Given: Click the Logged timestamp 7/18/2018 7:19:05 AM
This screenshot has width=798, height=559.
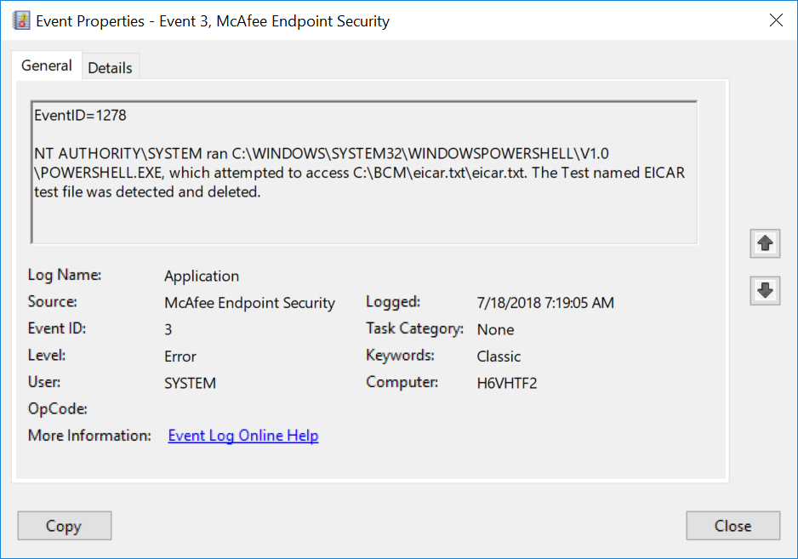Looking at the screenshot, I should point(545,303).
